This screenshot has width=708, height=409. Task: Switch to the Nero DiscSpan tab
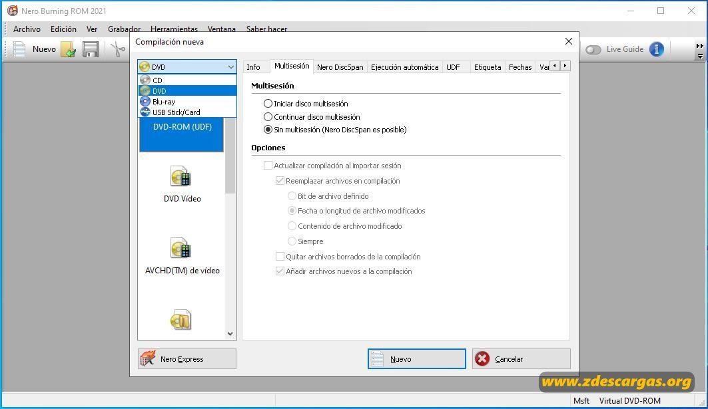340,67
